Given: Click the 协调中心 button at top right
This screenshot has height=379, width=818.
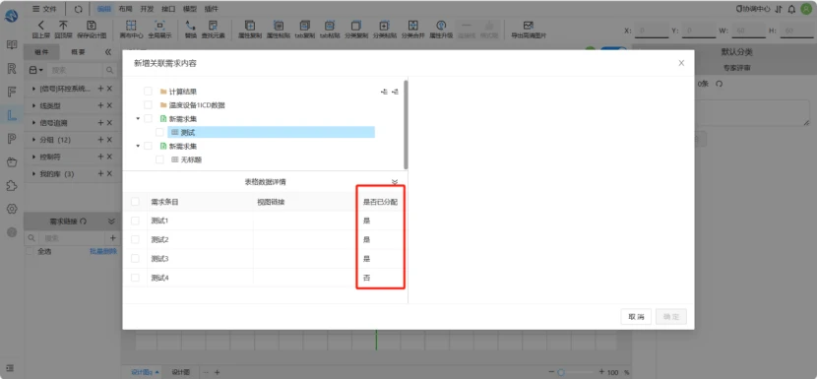Looking at the screenshot, I should coord(753,9).
